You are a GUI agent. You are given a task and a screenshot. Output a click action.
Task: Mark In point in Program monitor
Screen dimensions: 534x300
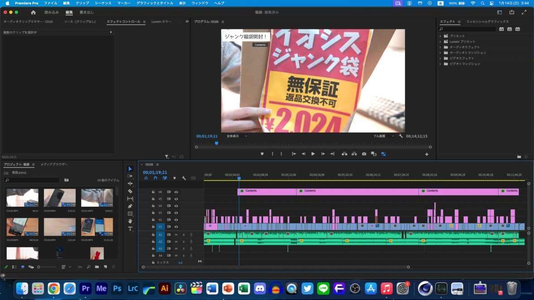pyautogui.click(x=273, y=154)
